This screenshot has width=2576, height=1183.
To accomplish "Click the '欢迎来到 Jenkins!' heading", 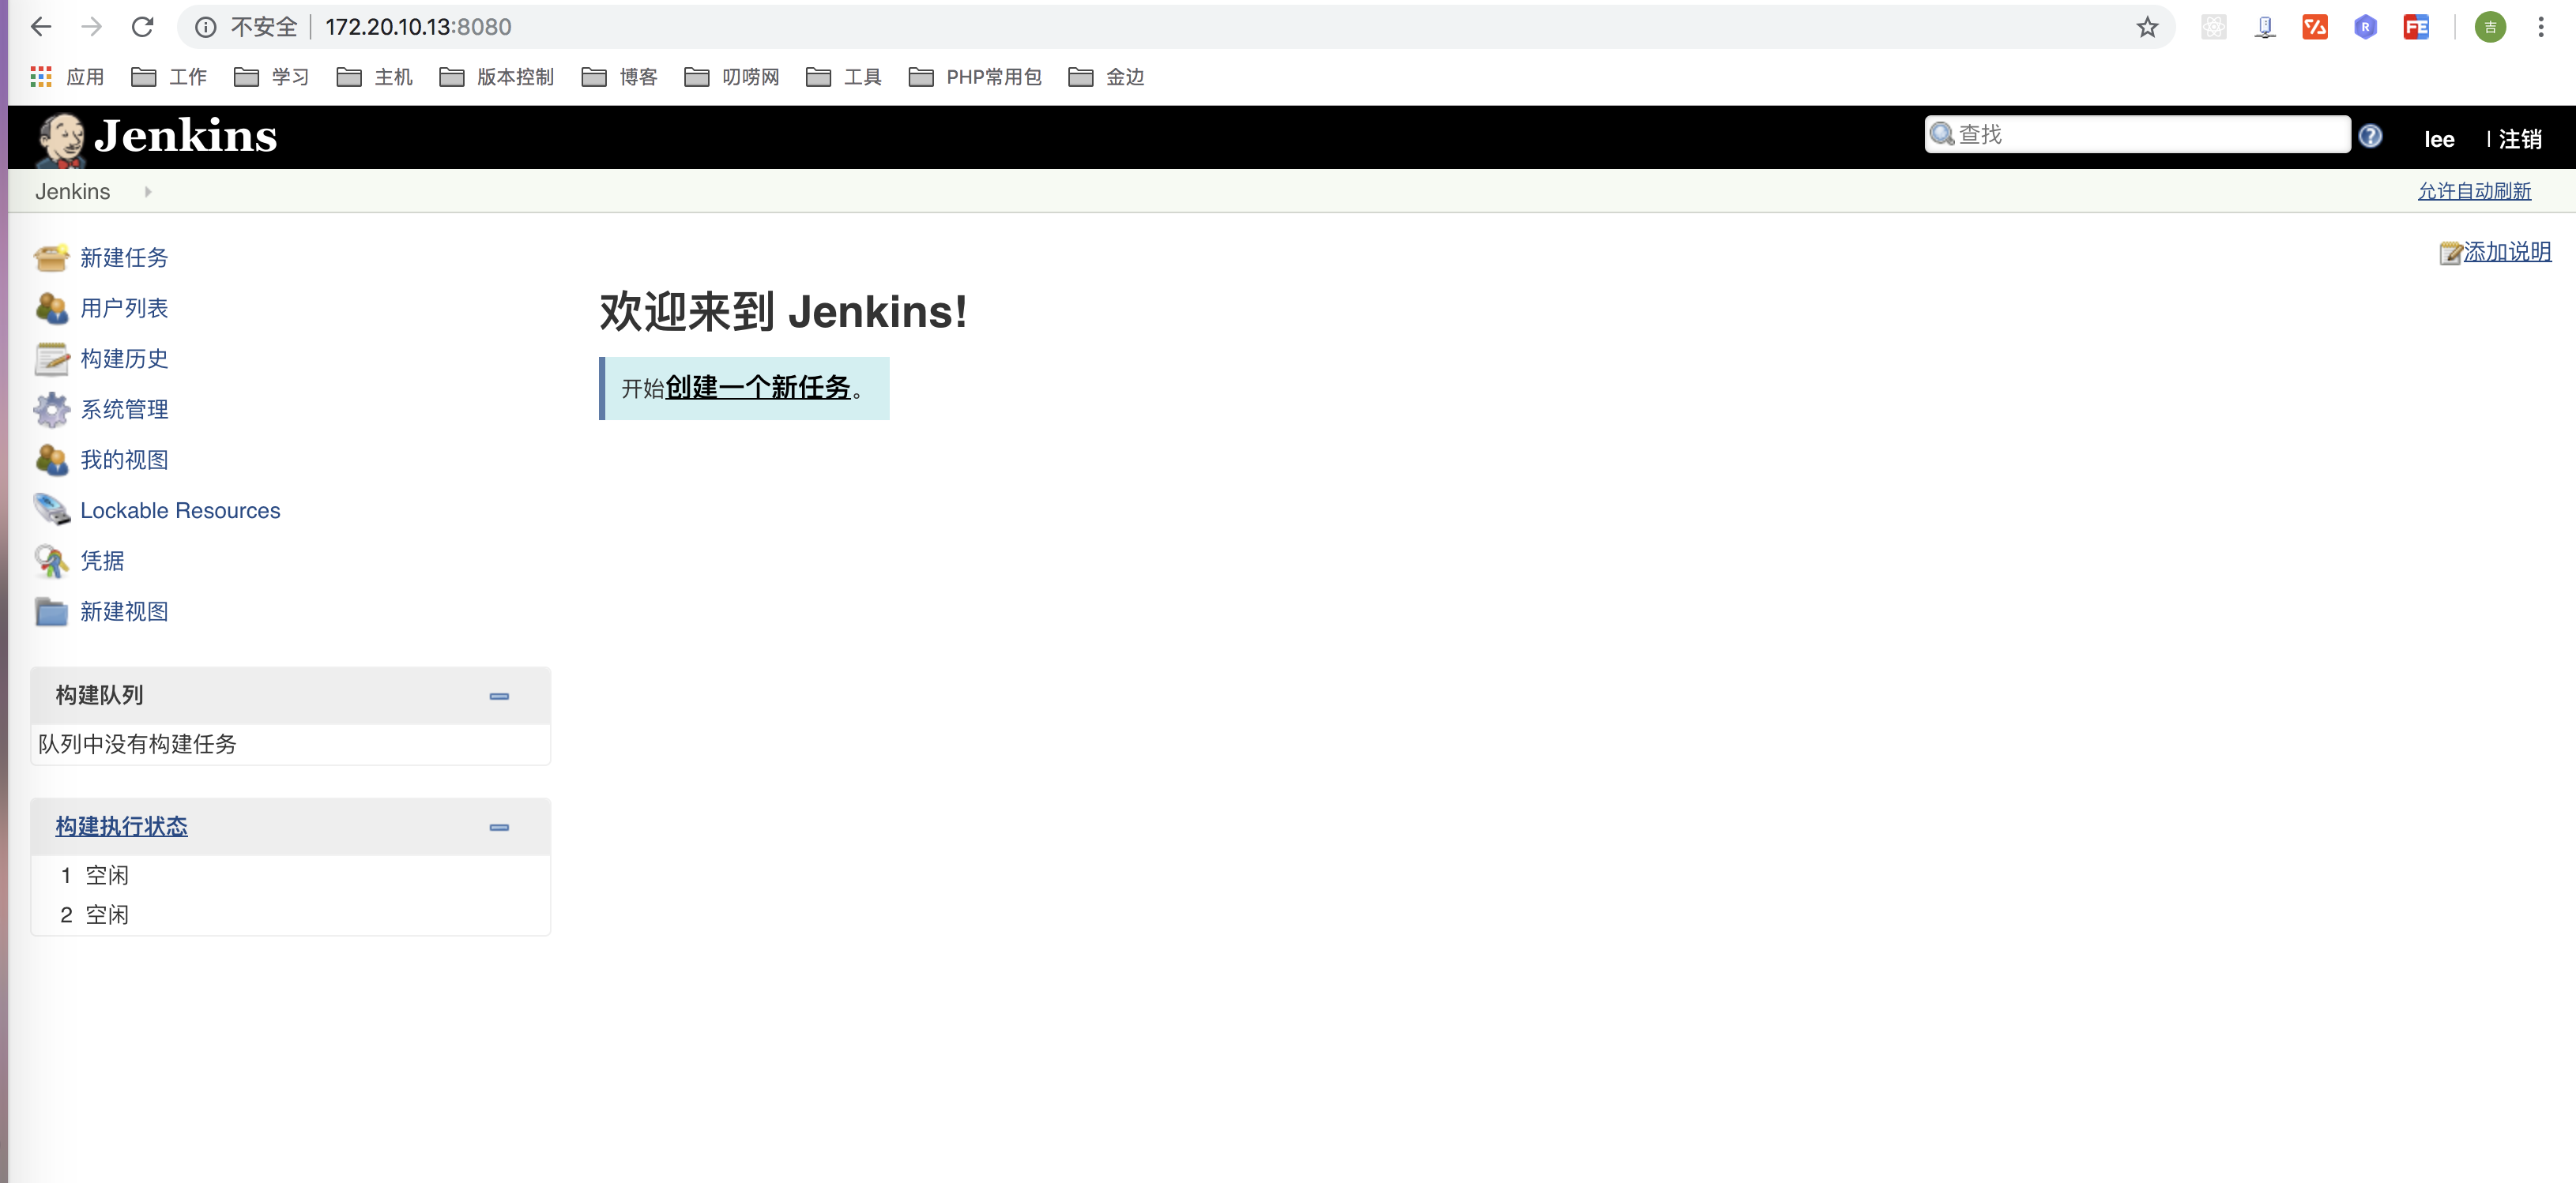I will [x=784, y=312].
